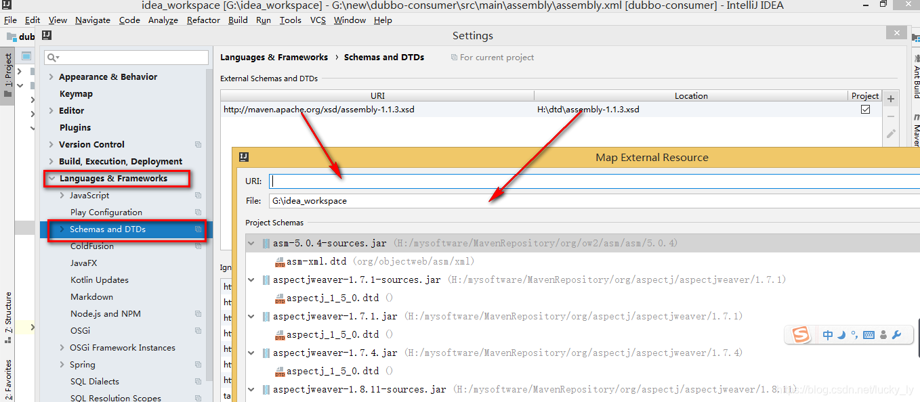
Task: Select SQL Resolution Scopes item
Action: (116, 398)
